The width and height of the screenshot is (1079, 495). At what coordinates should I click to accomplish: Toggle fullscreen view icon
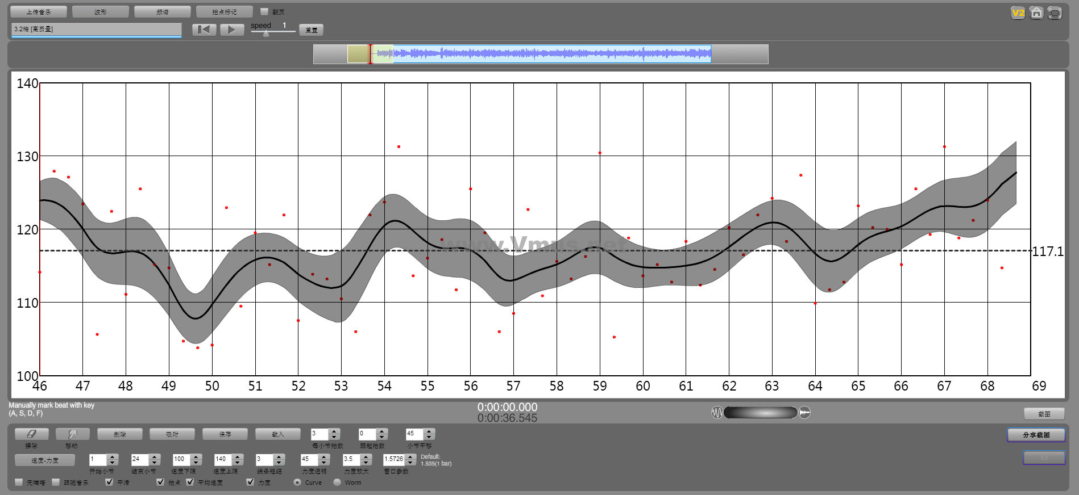coord(1055,13)
